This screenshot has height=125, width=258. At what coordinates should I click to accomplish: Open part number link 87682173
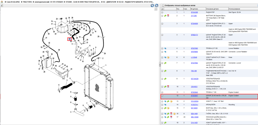click(194, 35)
